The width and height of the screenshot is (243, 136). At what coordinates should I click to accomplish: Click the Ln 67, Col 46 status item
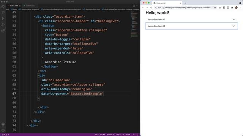coord(100,134)
